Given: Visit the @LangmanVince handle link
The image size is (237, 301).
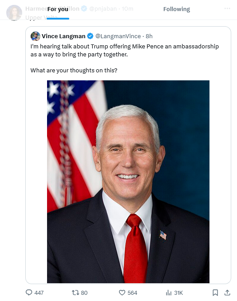Looking at the screenshot, I should click(x=118, y=36).
